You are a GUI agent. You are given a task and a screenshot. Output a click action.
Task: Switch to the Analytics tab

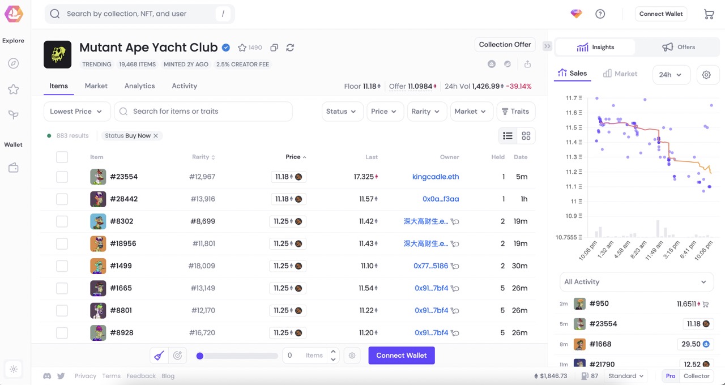(139, 85)
